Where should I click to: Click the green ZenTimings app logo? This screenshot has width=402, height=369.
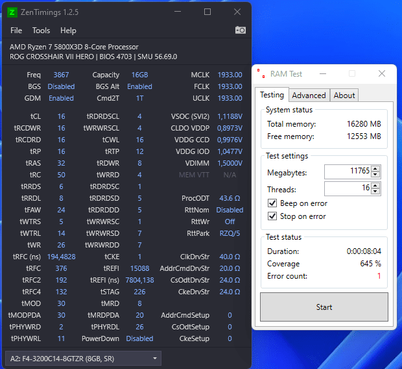12,12
